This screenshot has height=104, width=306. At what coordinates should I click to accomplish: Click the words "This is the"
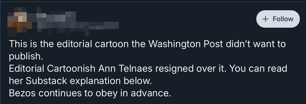(31, 44)
